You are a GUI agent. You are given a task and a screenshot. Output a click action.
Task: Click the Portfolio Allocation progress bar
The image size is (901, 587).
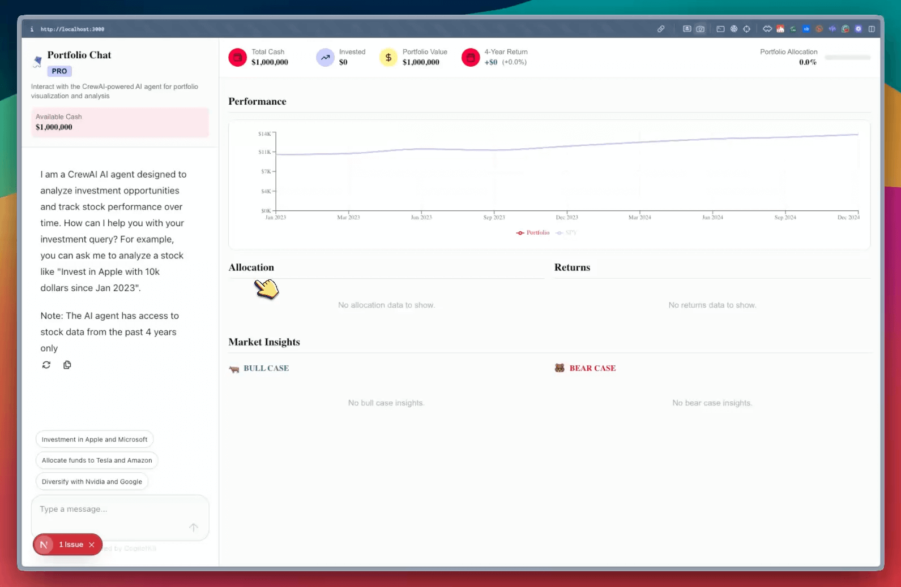(848, 58)
